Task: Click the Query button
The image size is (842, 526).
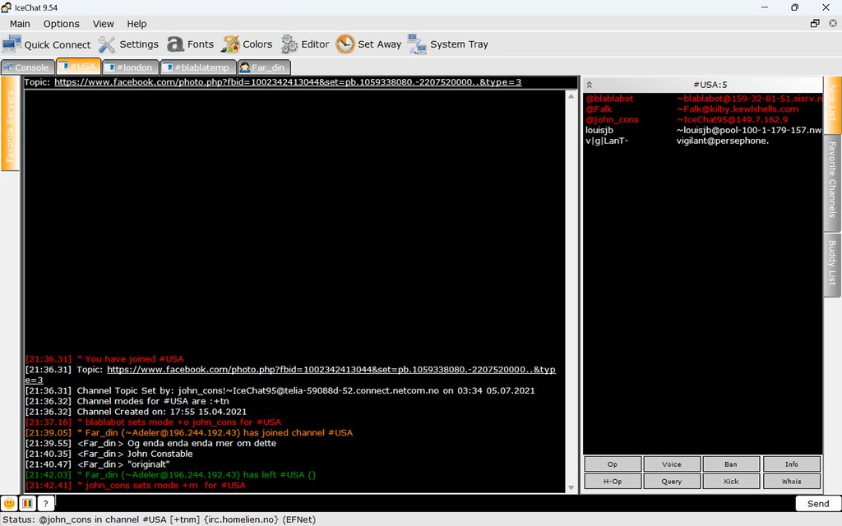Action: (x=672, y=481)
